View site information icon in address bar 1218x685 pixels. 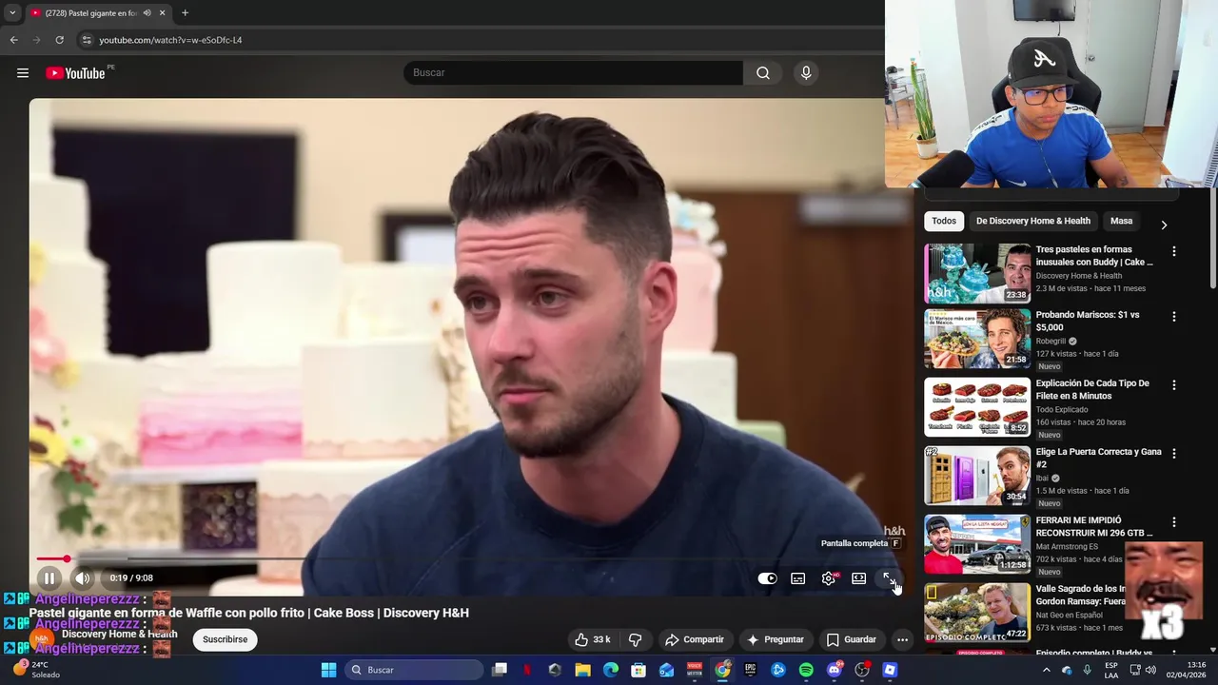(87, 40)
